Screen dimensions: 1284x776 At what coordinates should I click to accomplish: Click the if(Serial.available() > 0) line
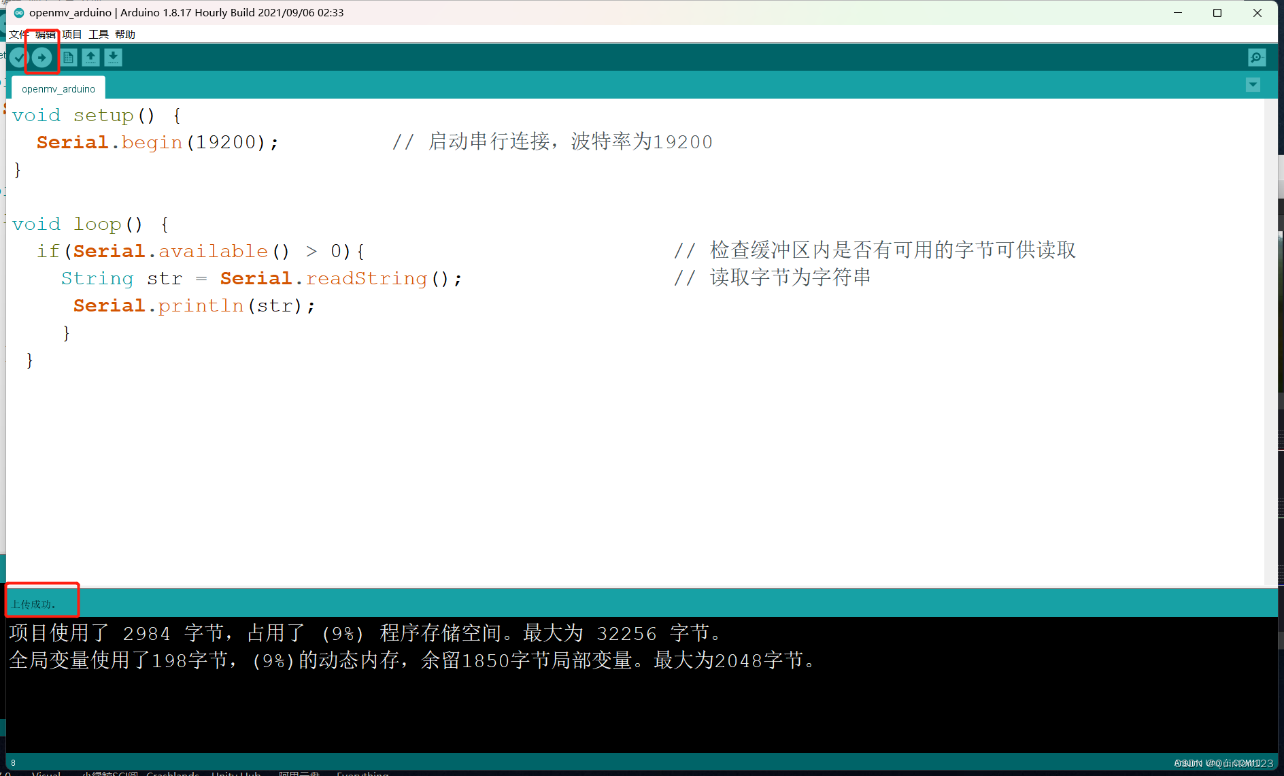[201, 252]
